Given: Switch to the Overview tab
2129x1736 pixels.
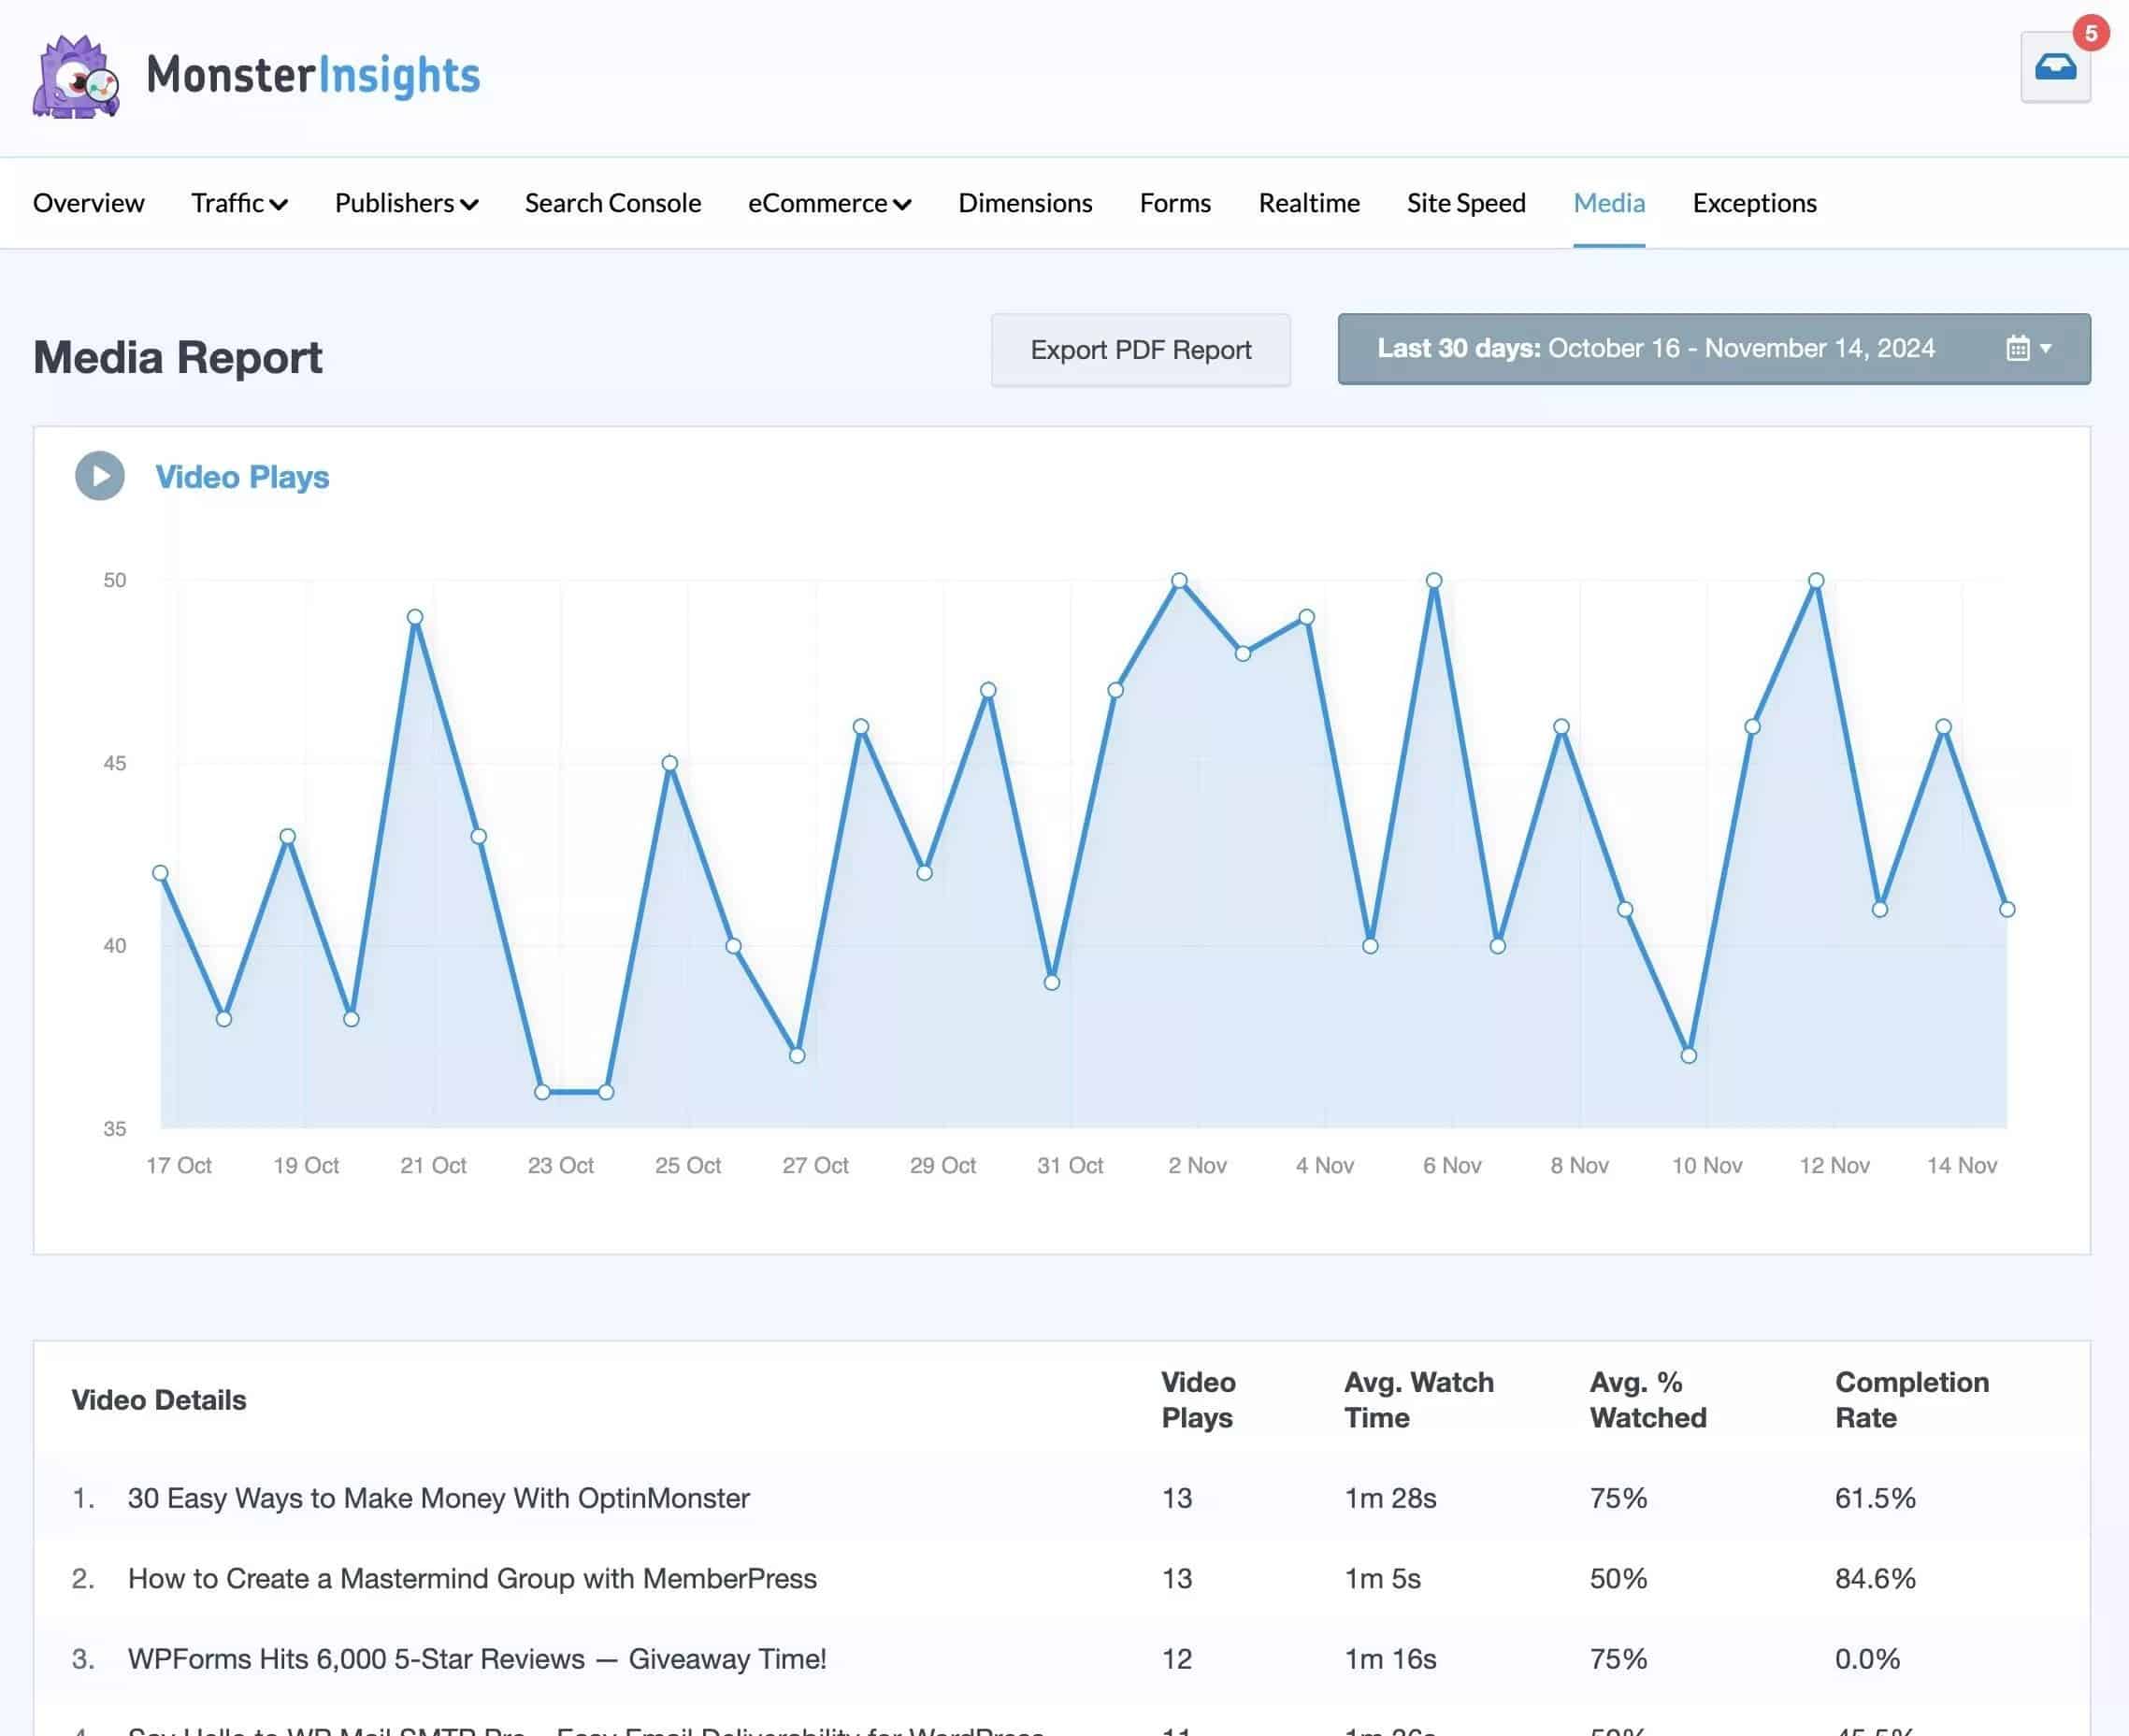Looking at the screenshot, I should 88,203.
